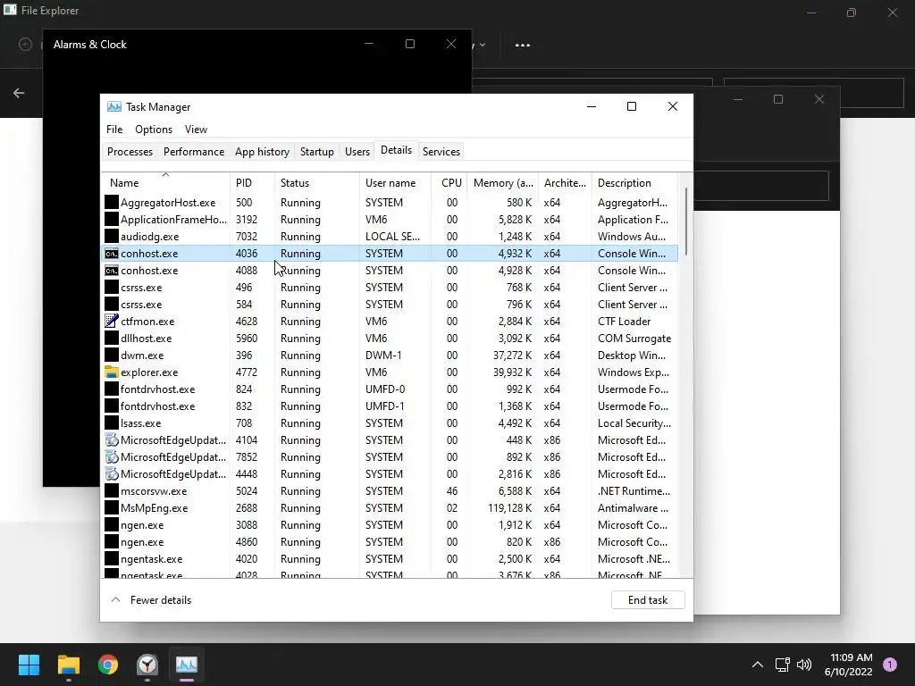Sort by the Architecture column header

565,183
